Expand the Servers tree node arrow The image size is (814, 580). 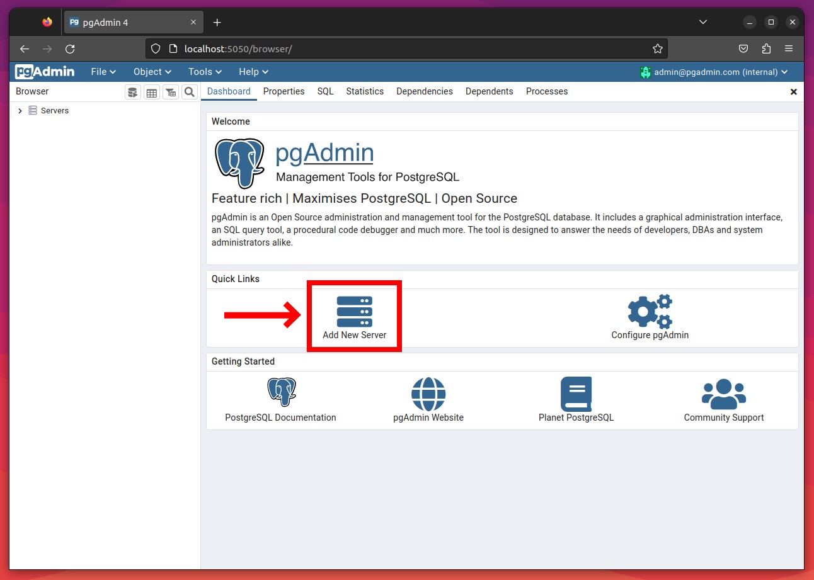point(20,111)
